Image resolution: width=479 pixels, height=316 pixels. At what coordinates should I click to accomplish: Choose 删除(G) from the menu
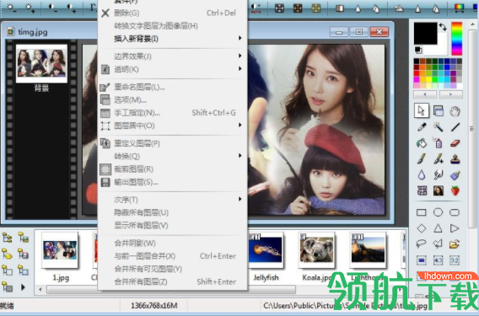[x=172, y=13]
